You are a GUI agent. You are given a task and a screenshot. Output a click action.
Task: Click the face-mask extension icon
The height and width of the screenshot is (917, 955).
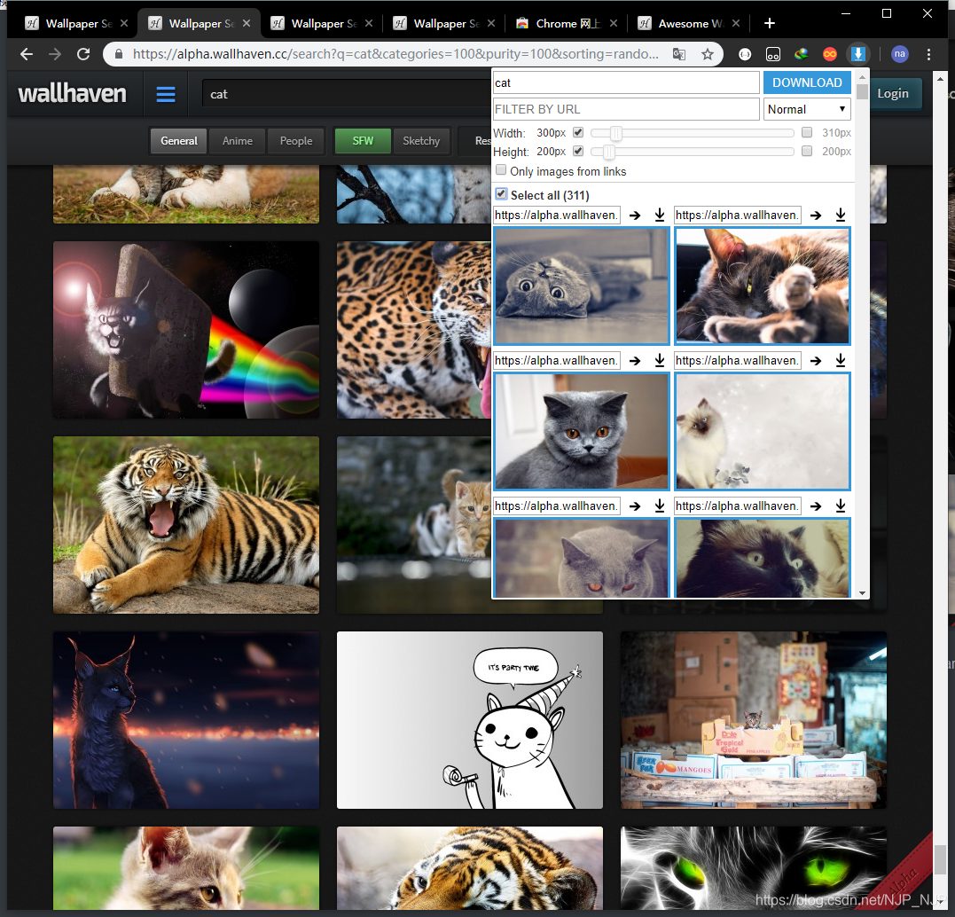[773, 54]
